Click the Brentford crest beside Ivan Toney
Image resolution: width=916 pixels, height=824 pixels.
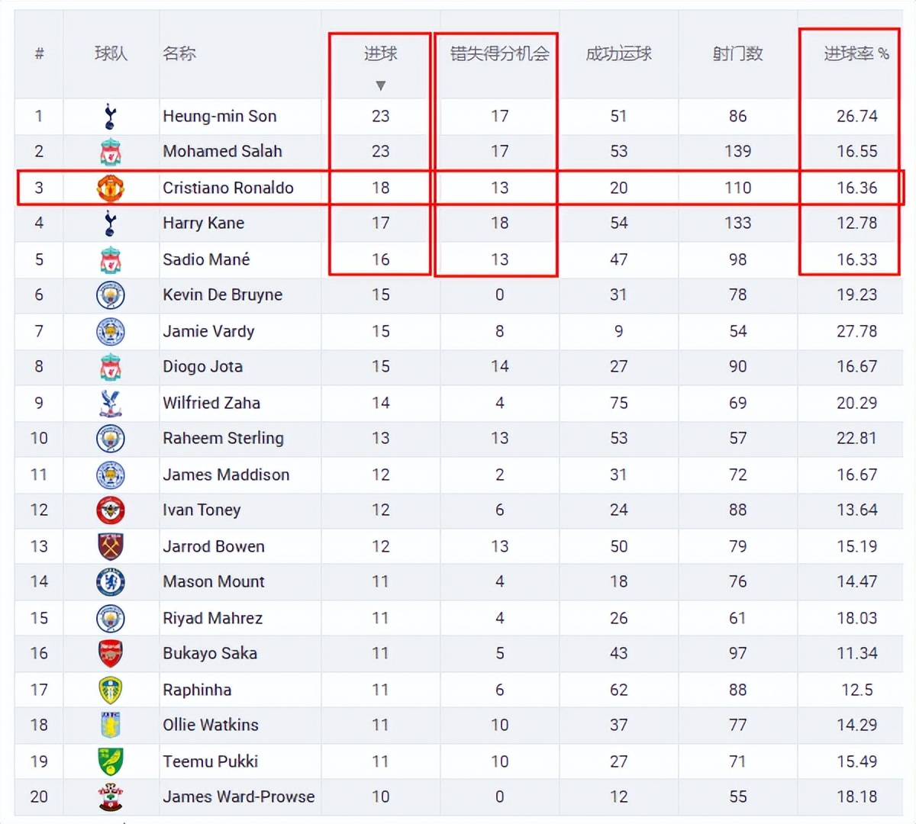(111, 510)
